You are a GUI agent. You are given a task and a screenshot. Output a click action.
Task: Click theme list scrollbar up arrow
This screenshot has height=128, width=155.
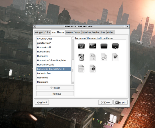click(73, 38)
